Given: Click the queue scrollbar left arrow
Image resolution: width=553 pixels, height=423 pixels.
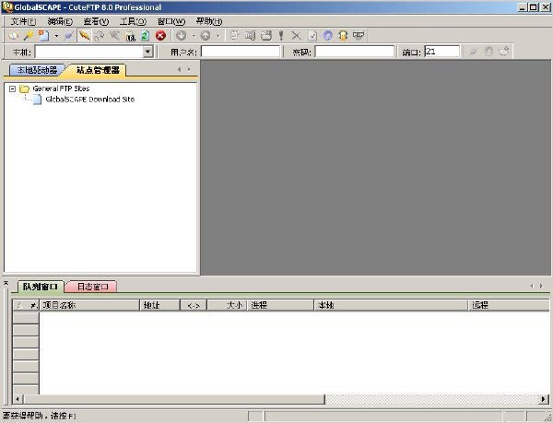Looking at the screenshot, I should coord(18,399).
